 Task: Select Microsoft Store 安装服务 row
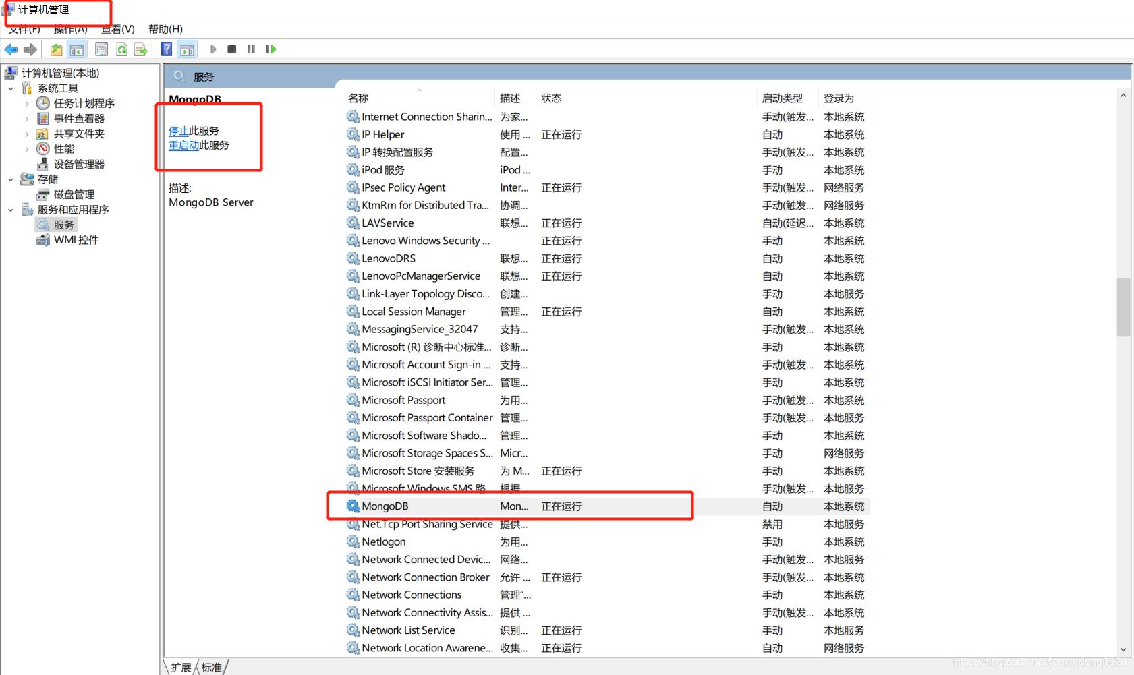tap(607, 471)
